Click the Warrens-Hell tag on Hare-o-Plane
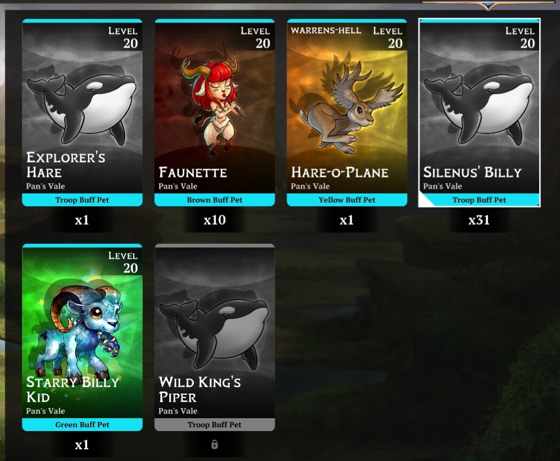This screenshot has width=560, height=461. click(x=326, y=30)
